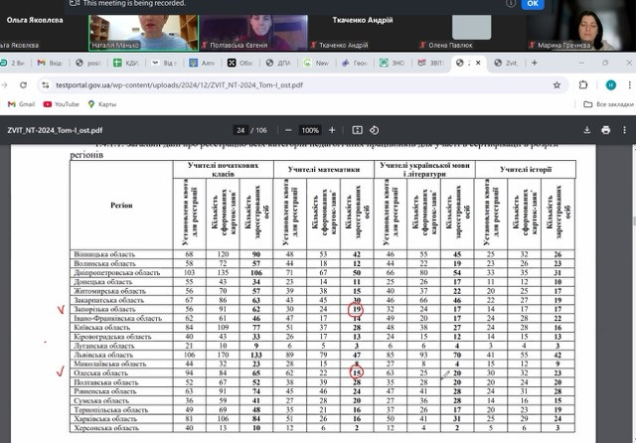The height and width of the screenshot is (443, 636).
Task: Select the 'Луганська область' row label
Action: (103, 346)
